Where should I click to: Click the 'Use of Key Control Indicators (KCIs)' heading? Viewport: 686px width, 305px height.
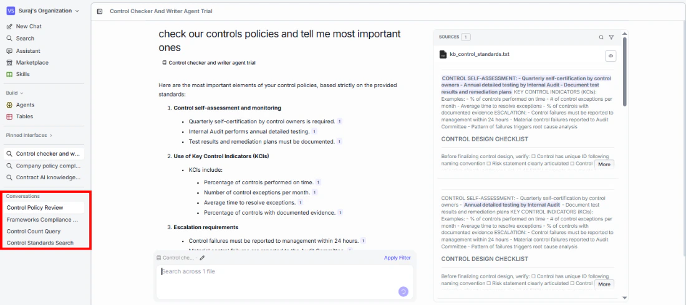(221, 156)
